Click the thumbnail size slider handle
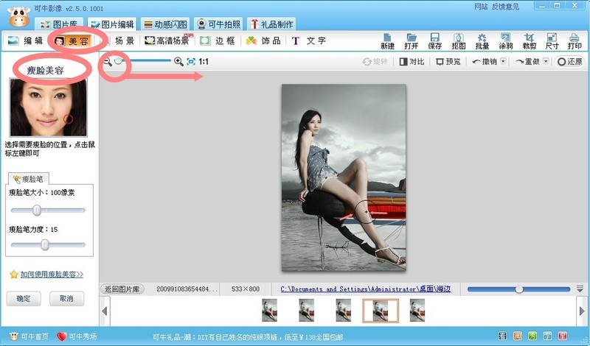 point(519,289)
